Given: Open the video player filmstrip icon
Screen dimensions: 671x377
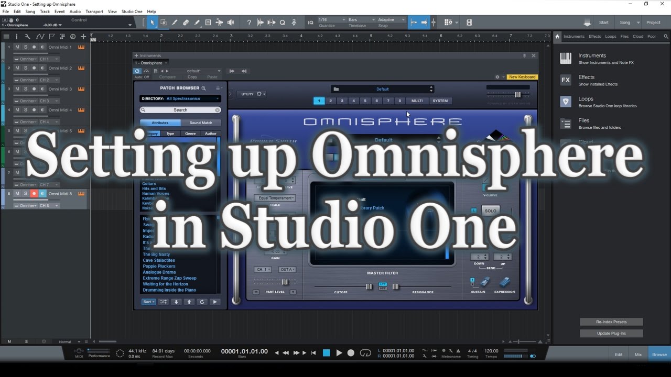Looking at the screenshot, I should [x=469, y=23].
